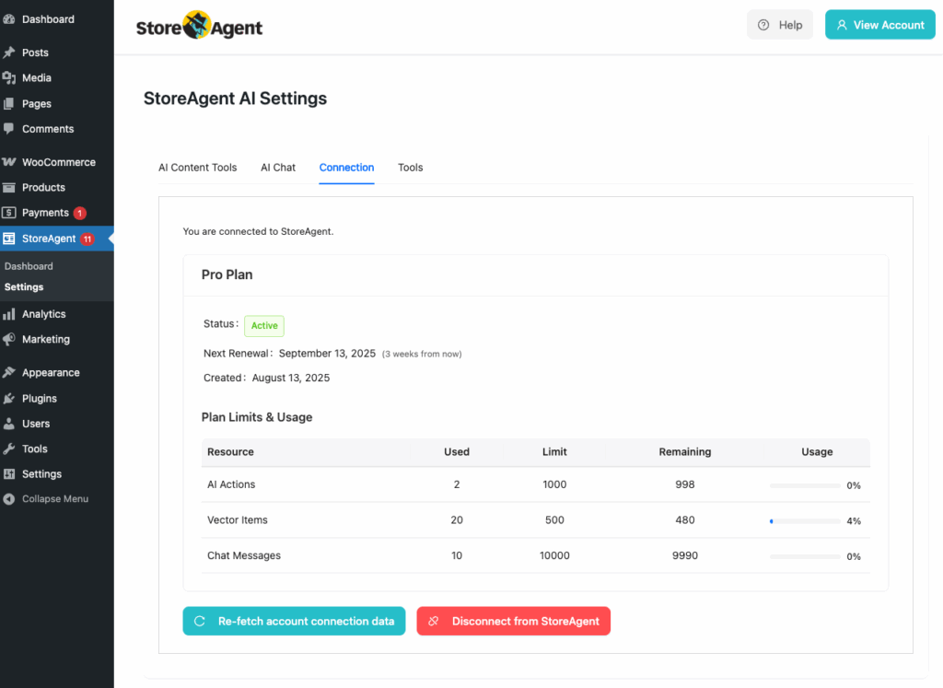Click the person icon on View Account
This screenshot has height=688, width=943.
pos(842,25)
